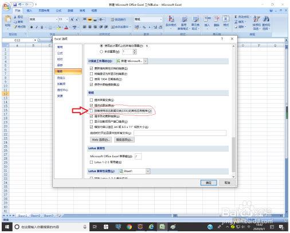Screen dimensions: 290x233
Task: Open the font size dropdown
Action: click(67, 20)
